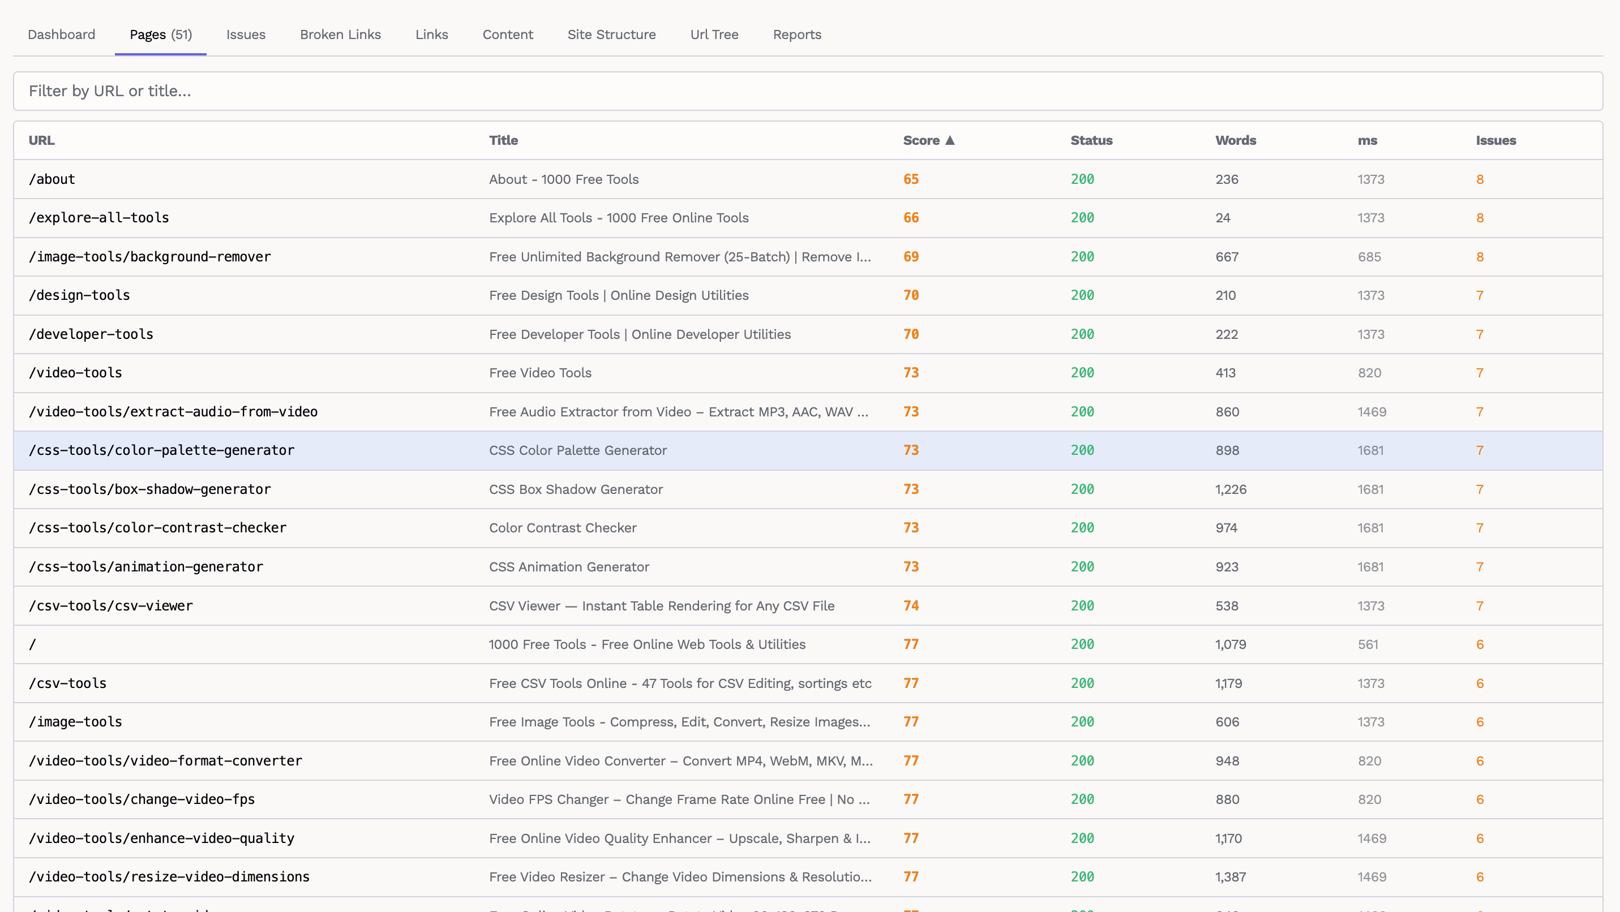Click issues count 8 for /about
Screen dimensions: 1620x912
click(1480, 179)
